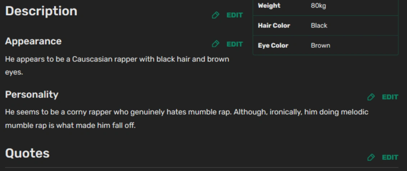
Task: Select the Hair Color label in the table
Action: tap(274, 26)
